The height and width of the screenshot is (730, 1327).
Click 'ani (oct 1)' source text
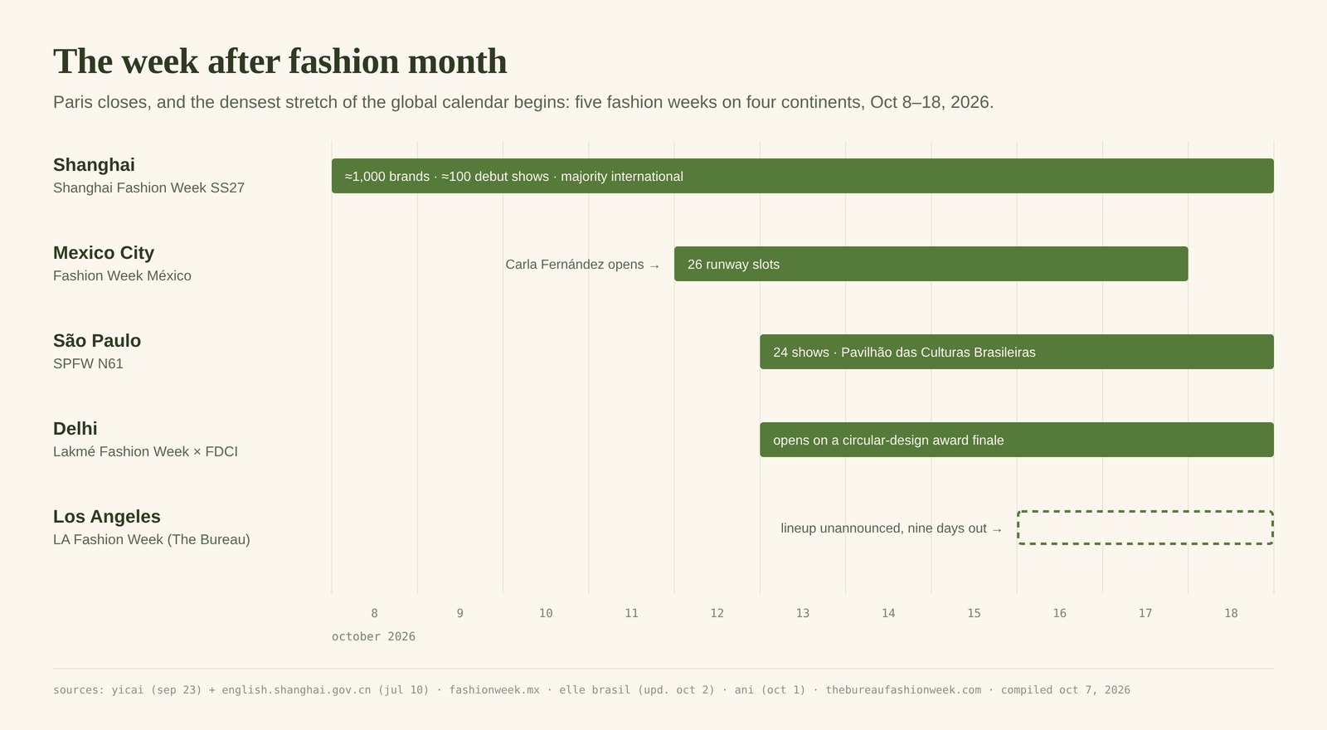coord(770,689)
